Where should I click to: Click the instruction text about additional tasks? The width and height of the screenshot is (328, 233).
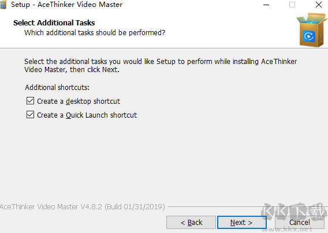click(161, 65)
